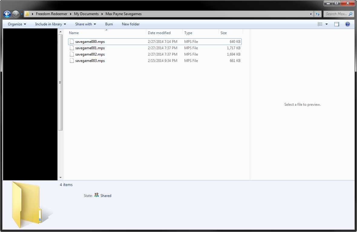357x232 pixels.
Task: Expand the Include in library menu
Action: click(51, 24)
